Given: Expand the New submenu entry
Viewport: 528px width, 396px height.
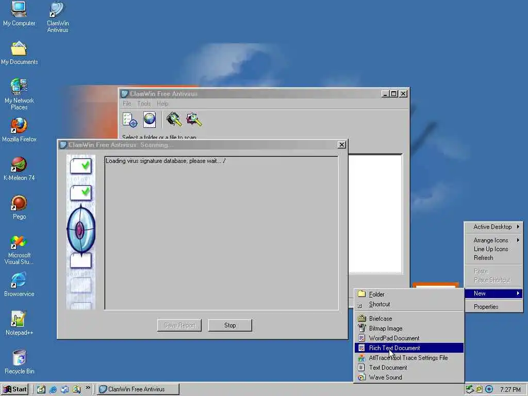Looking at the screenshot, I should 493,293.
